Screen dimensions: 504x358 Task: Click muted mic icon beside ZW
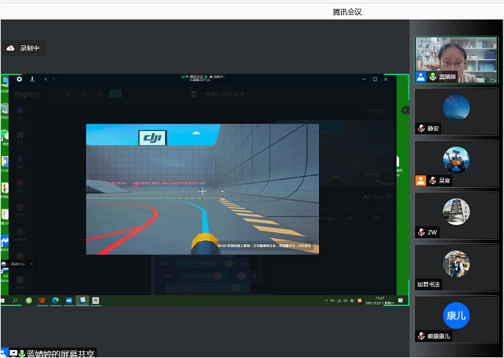[421, 232]
